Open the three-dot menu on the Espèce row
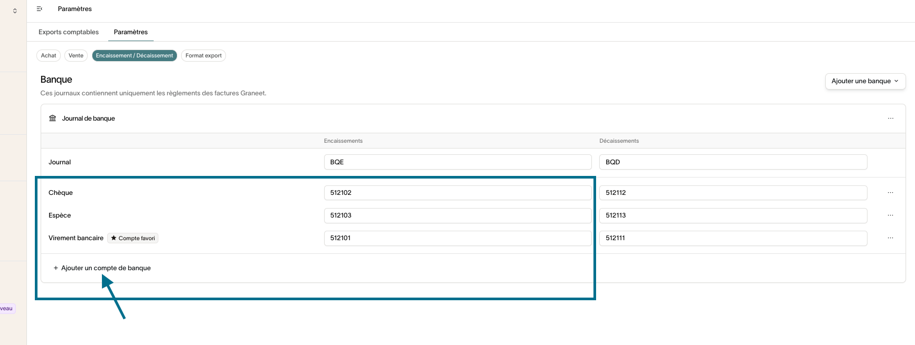 click(x=891, y=215)
